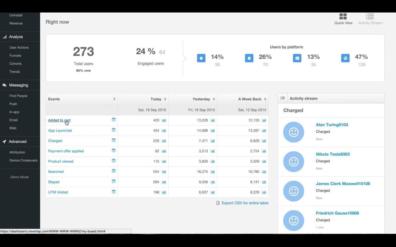
Task: Open calendar icon for Added to cart
Action: pyautogui.click(x=114, y=120)
